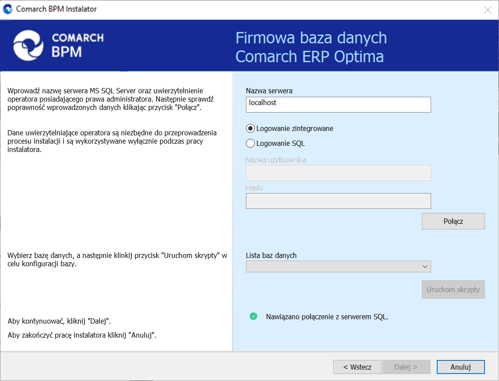Click the Hasło password field
The height and width of the screenshot is (381, 499).
point(338,201)
